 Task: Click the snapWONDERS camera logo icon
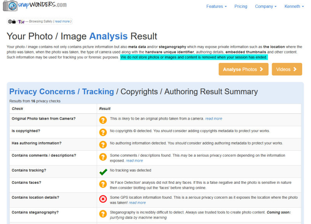(x=10, y=5)
